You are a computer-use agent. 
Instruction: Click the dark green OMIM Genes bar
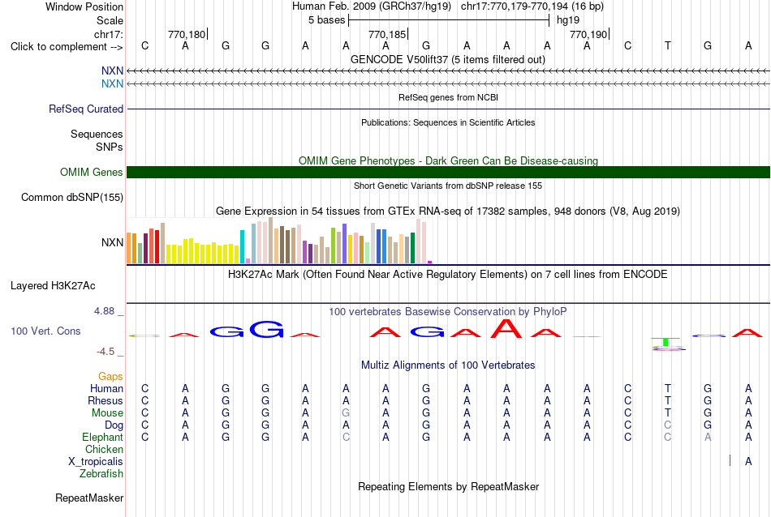pos(449,173)
